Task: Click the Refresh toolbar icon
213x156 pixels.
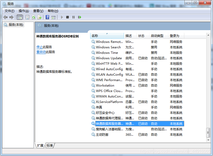Action: (x=34, y=17)
